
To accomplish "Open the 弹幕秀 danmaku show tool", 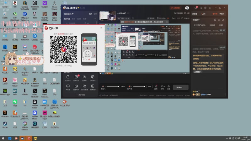I will (x=68, y=87).
